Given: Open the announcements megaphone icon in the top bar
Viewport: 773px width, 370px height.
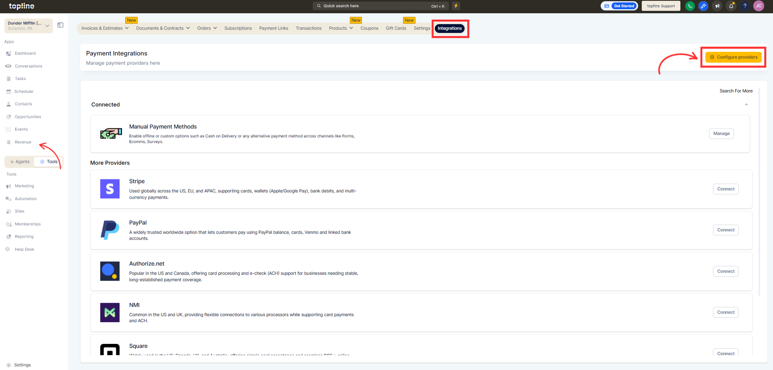Looking at the screenshot, I should [x=717, y=6].
